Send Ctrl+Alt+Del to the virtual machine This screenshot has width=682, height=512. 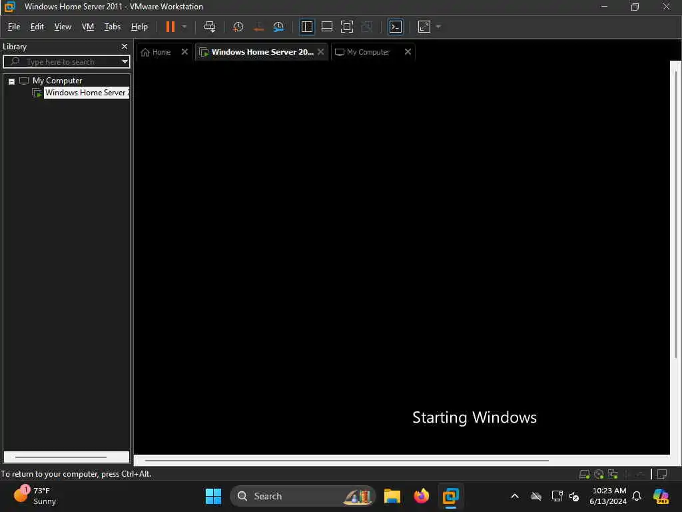[x=210, y=27]
